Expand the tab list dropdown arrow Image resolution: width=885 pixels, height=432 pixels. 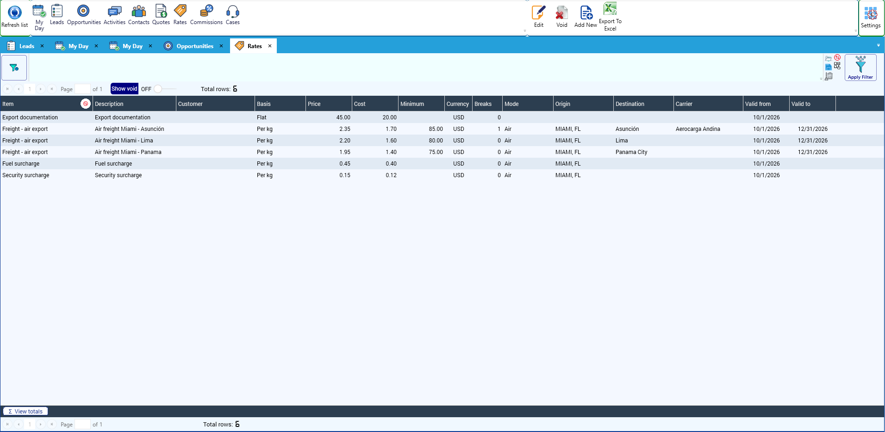click(879, 45)
